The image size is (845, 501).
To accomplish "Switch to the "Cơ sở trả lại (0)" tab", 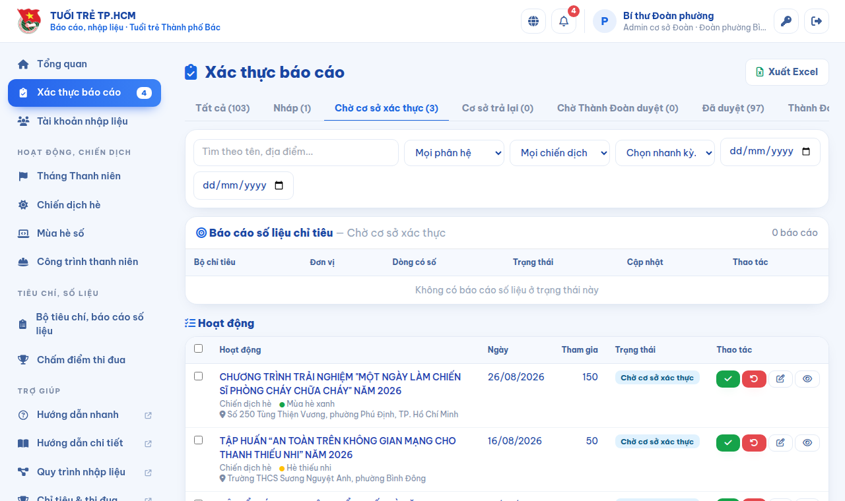I will pos(498,108).
